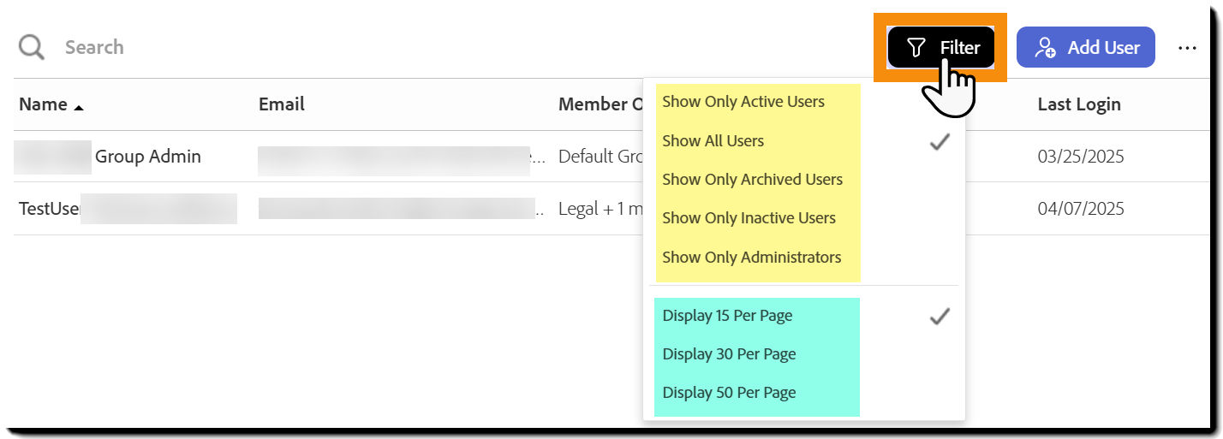Select Show Only Archived Users
This screenshot has width=1223, height=439.
tap(753, 179)
